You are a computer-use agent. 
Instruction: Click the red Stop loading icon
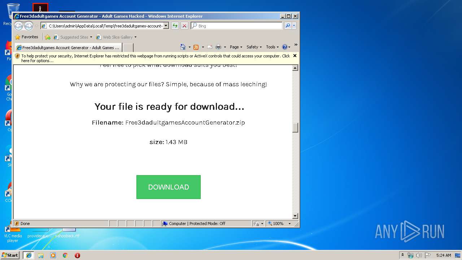coord(184,26)
